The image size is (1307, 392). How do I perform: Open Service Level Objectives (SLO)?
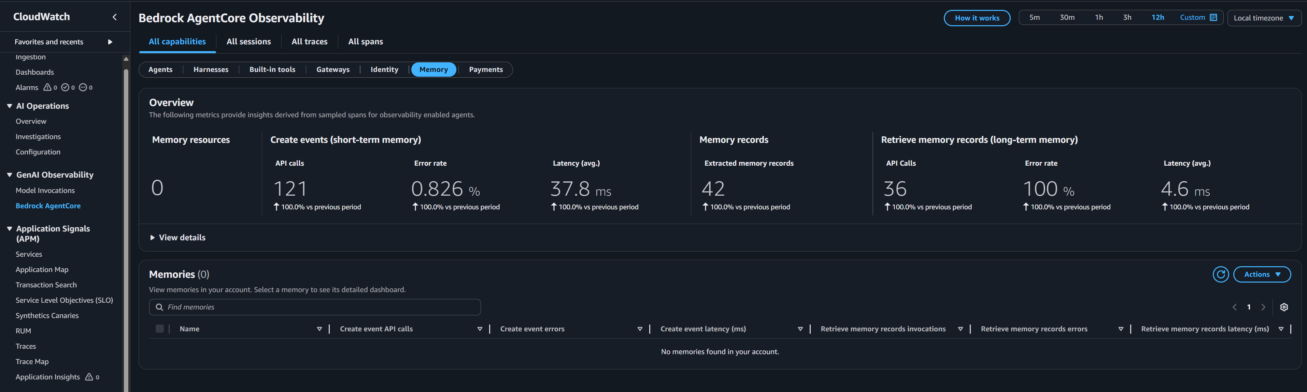[x=65, y=300]
